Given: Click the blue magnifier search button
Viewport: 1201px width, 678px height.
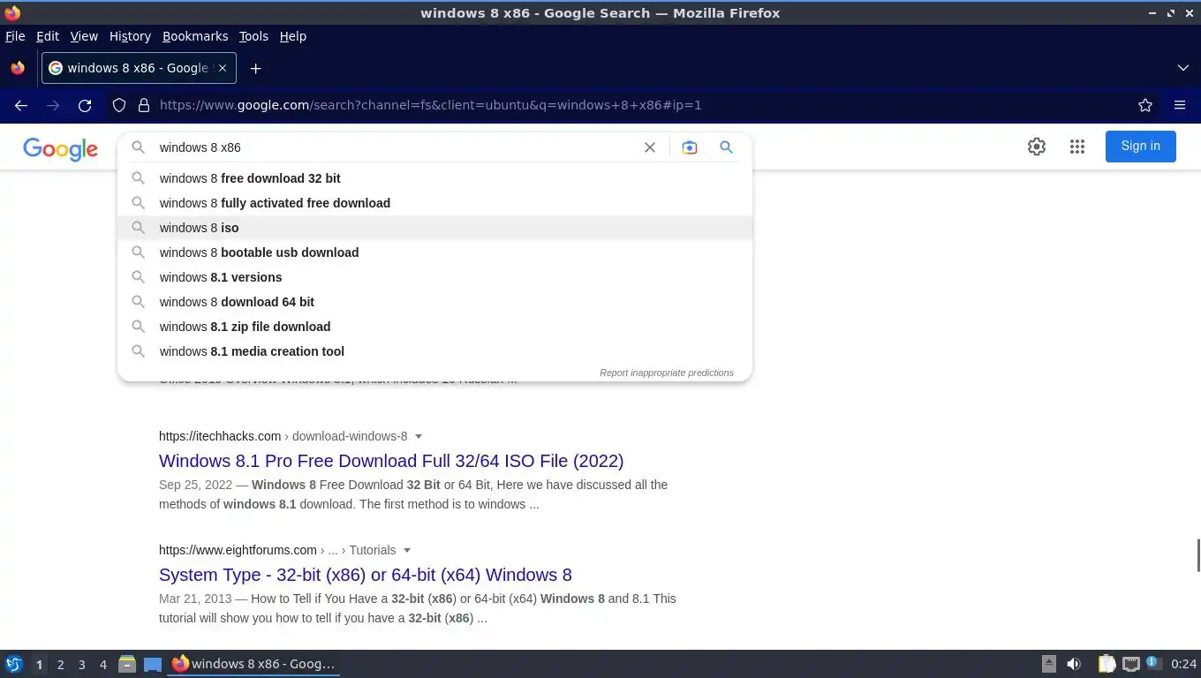Looking at the screenshot, I should (x=726, y=147).
